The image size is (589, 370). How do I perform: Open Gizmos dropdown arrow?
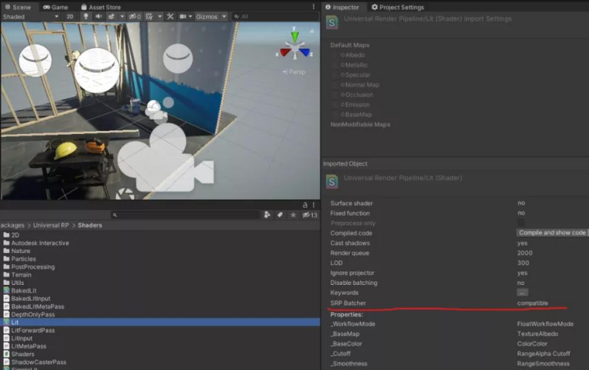coord(224,16)
